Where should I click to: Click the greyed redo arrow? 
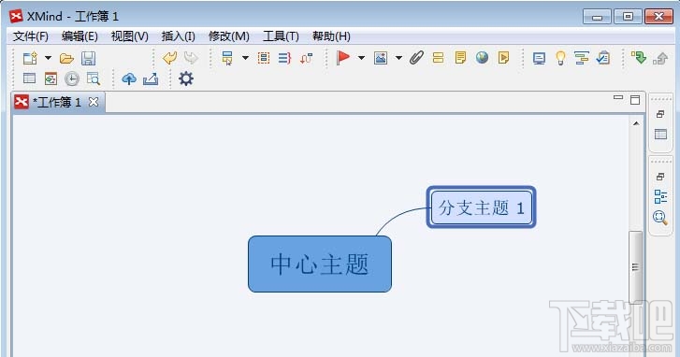tap(191, 58)
